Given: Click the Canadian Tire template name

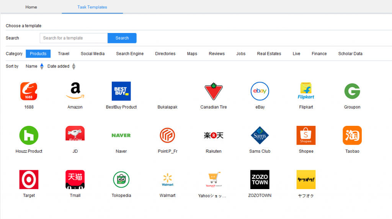Looking at the screenshot, I should tap(214, 107).
